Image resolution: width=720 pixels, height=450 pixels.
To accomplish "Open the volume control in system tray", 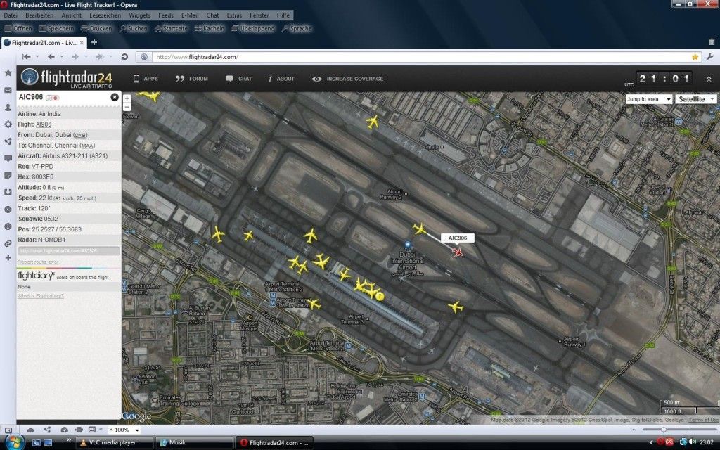I will (693, 443).
